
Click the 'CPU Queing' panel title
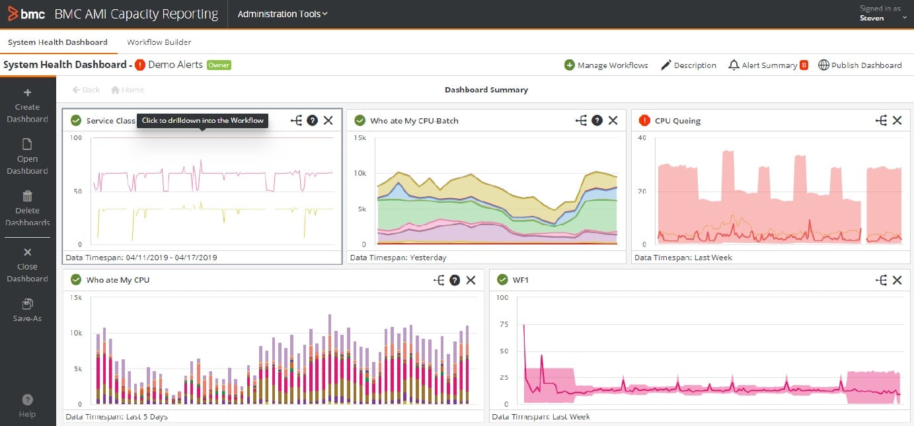tap(678, 121)
